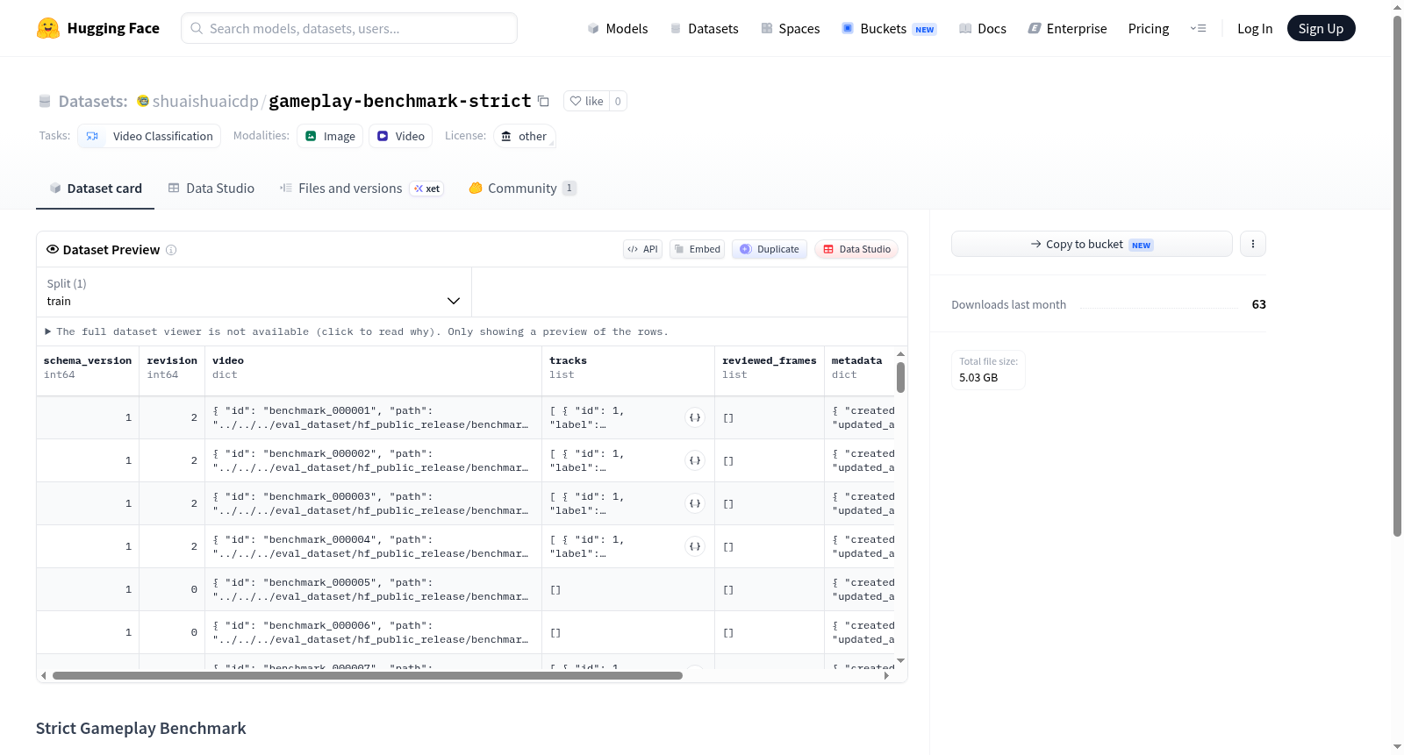Image resolution: width=1404 pixels, height=755 pixels.
Task: Click the Video modality tag
Action: click(x=401, y=136)
